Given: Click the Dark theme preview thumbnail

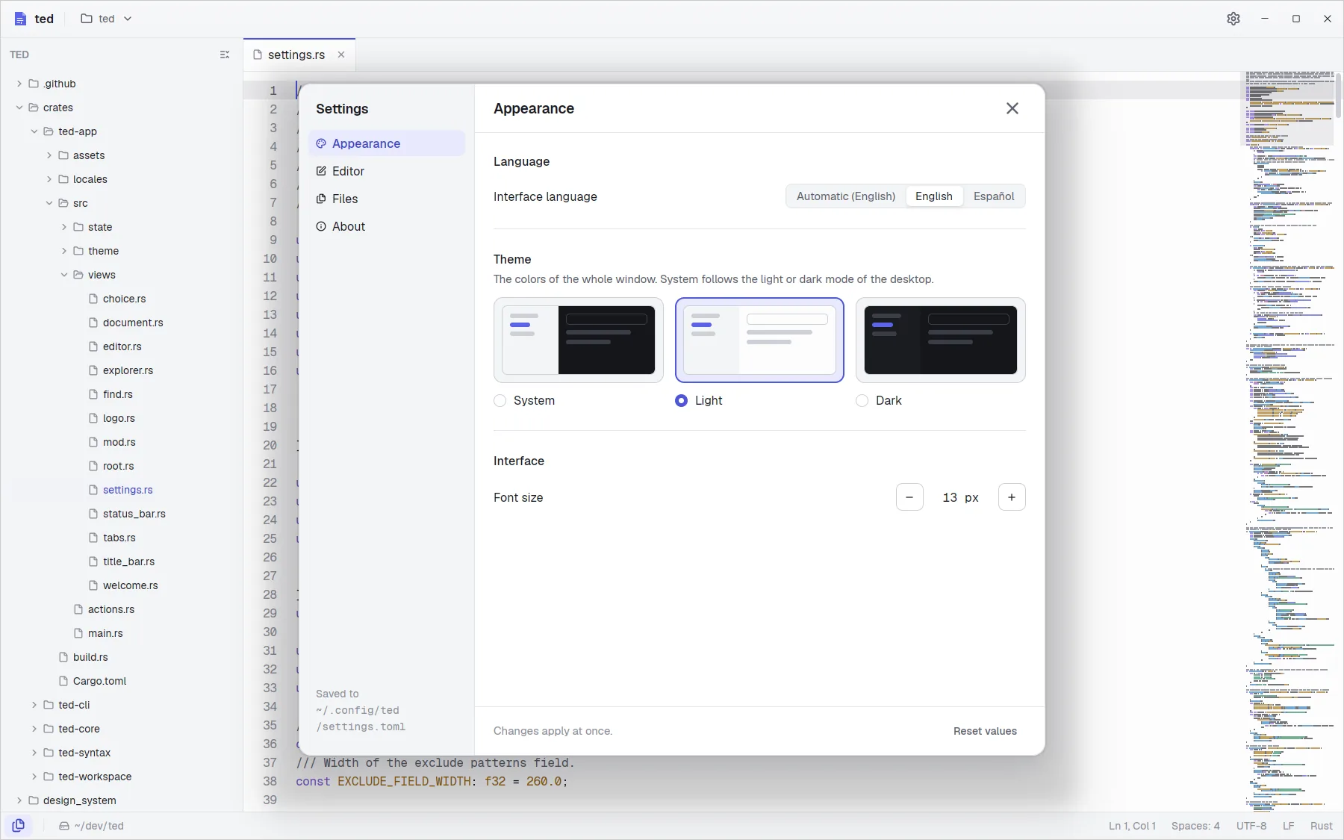Looking at the screenshot, I should (941, 340).
